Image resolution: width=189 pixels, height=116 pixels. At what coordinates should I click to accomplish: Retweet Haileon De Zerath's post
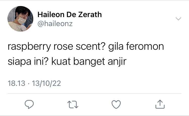pos(73,104)
